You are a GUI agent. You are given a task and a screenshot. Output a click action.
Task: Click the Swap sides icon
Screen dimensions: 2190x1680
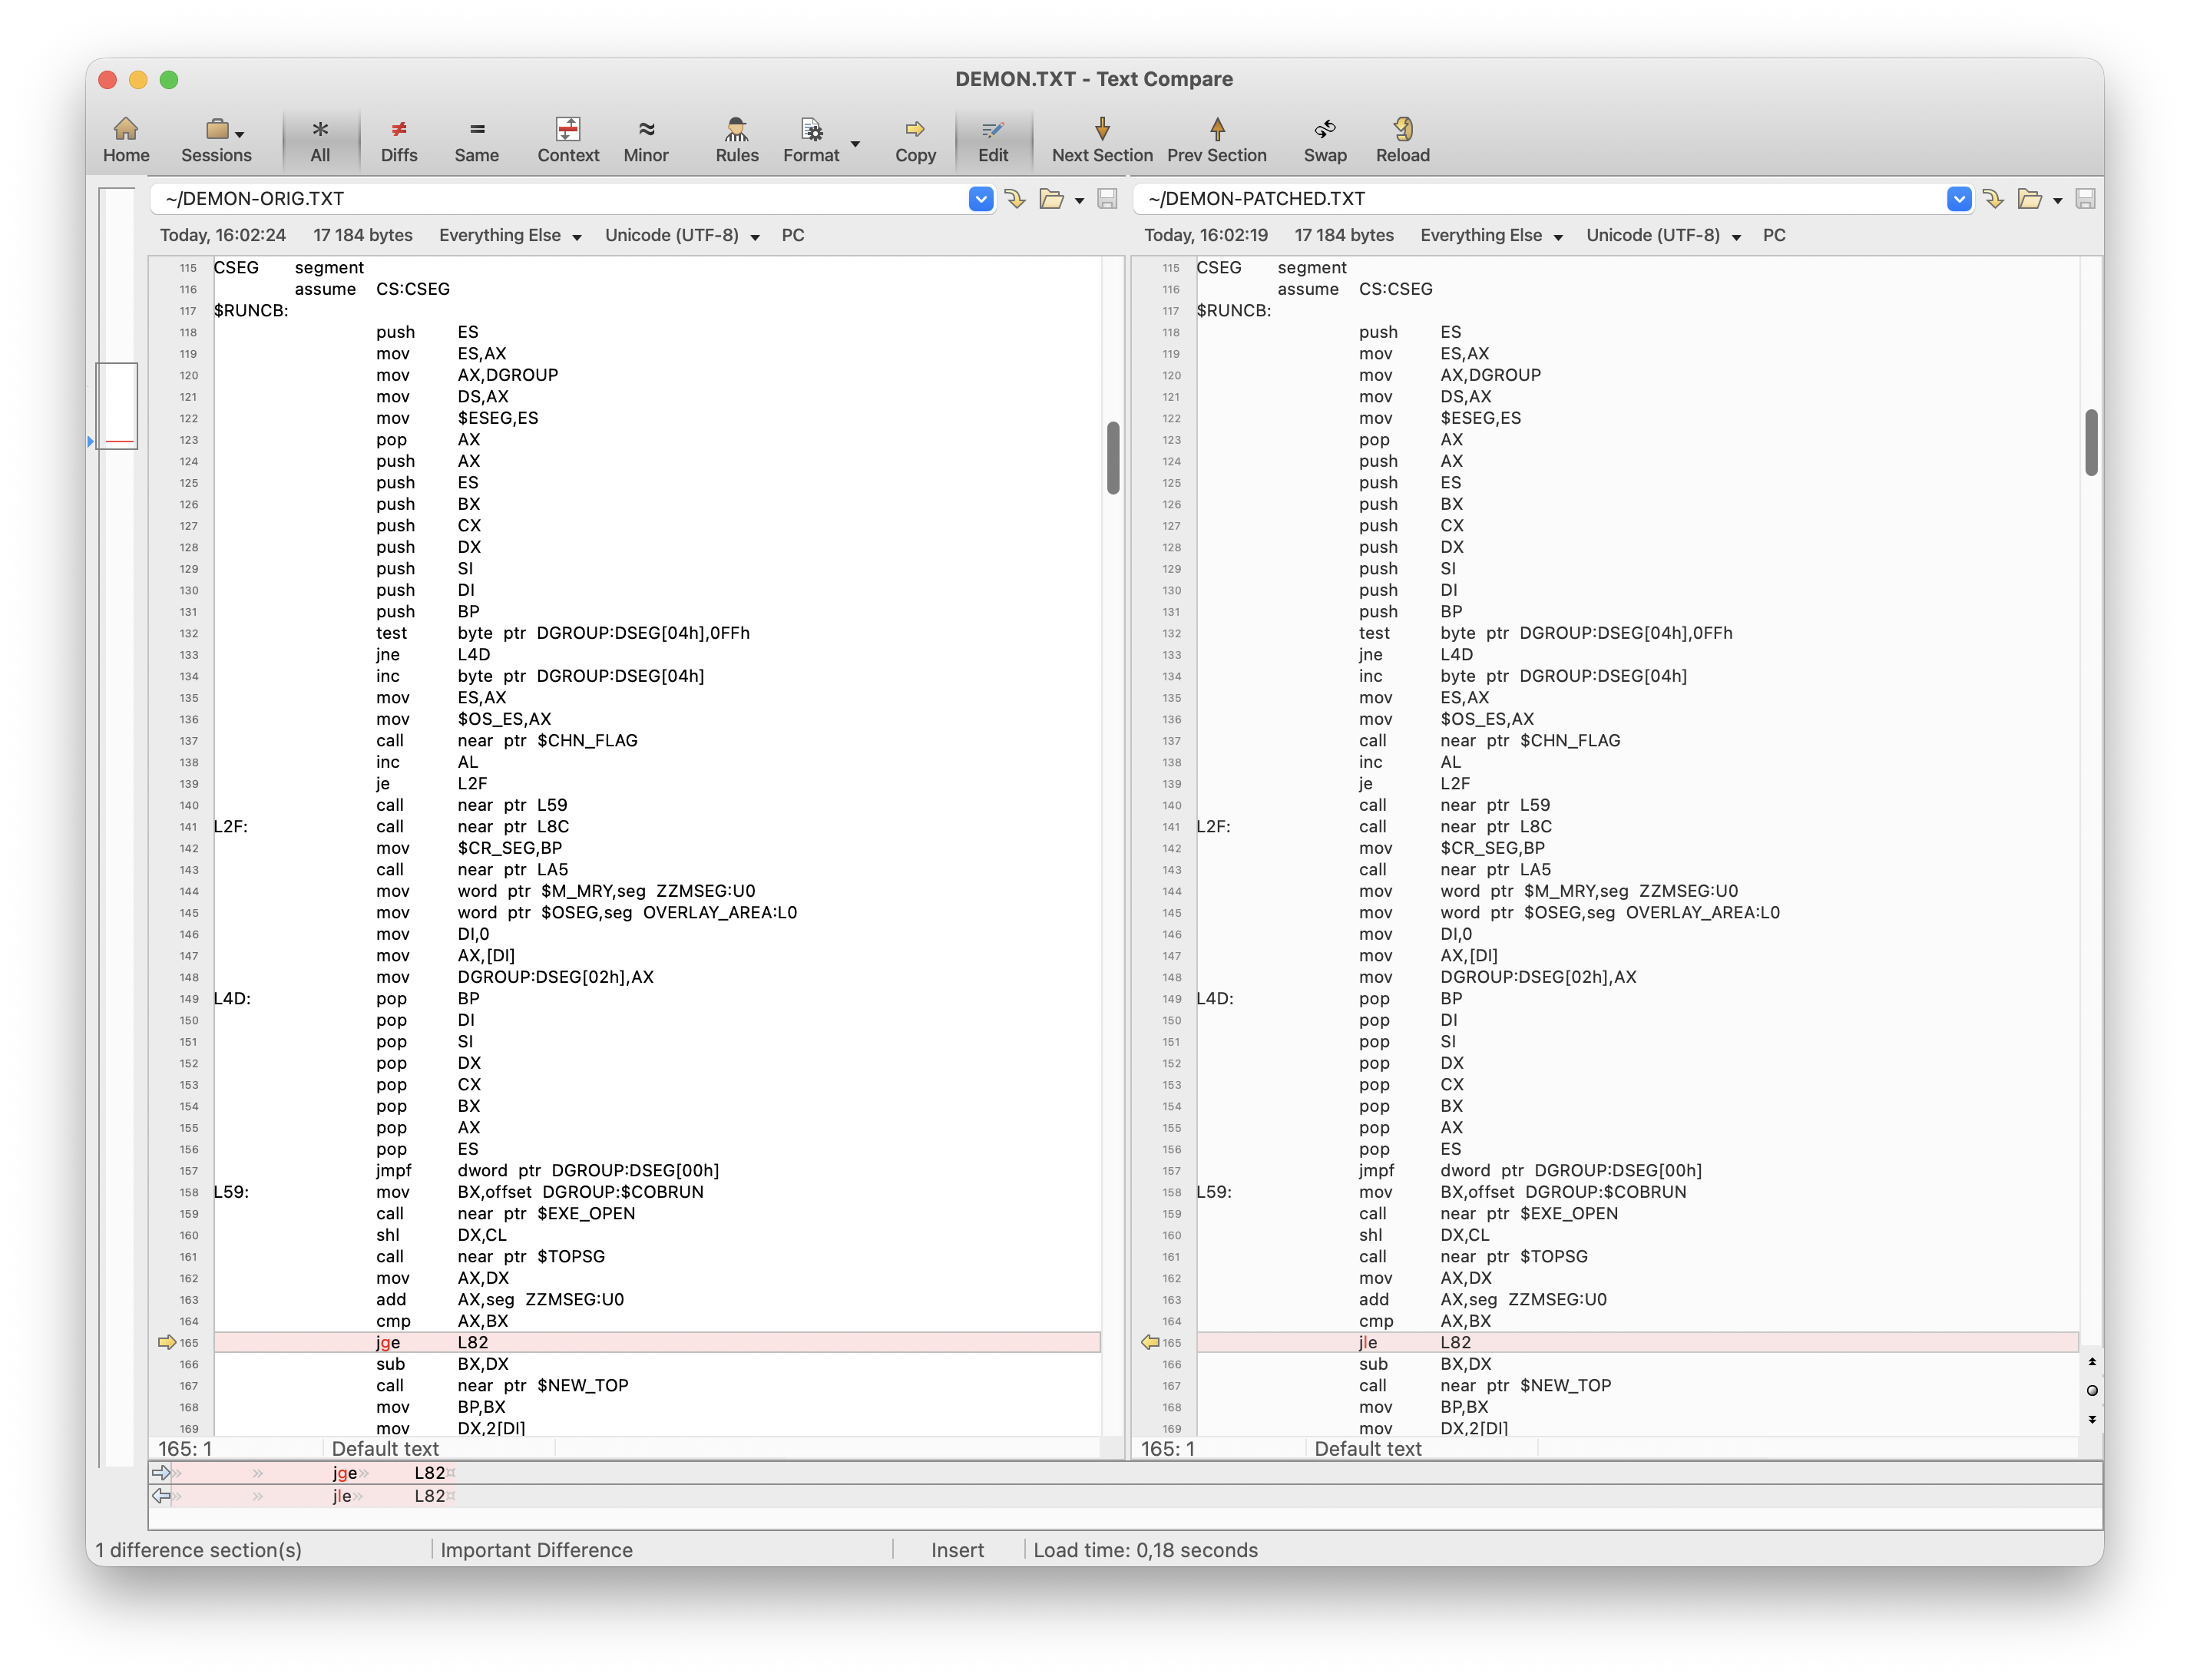[1324, 139]
